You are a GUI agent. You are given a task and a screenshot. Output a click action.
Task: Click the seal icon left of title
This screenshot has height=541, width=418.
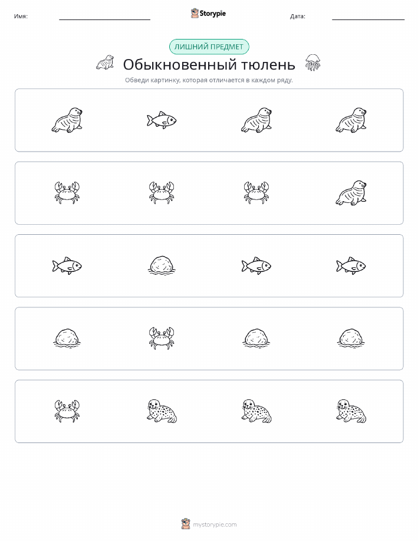click(105, 63)
